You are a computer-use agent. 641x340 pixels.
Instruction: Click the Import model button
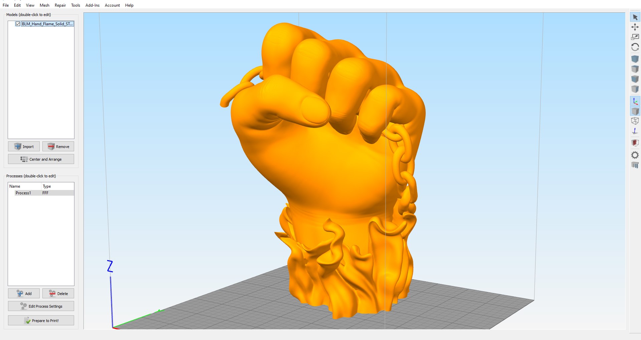click(24, 146)
